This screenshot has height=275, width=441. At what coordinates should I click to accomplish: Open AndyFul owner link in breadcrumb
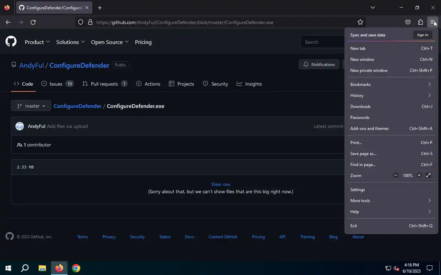pos(31,65)
